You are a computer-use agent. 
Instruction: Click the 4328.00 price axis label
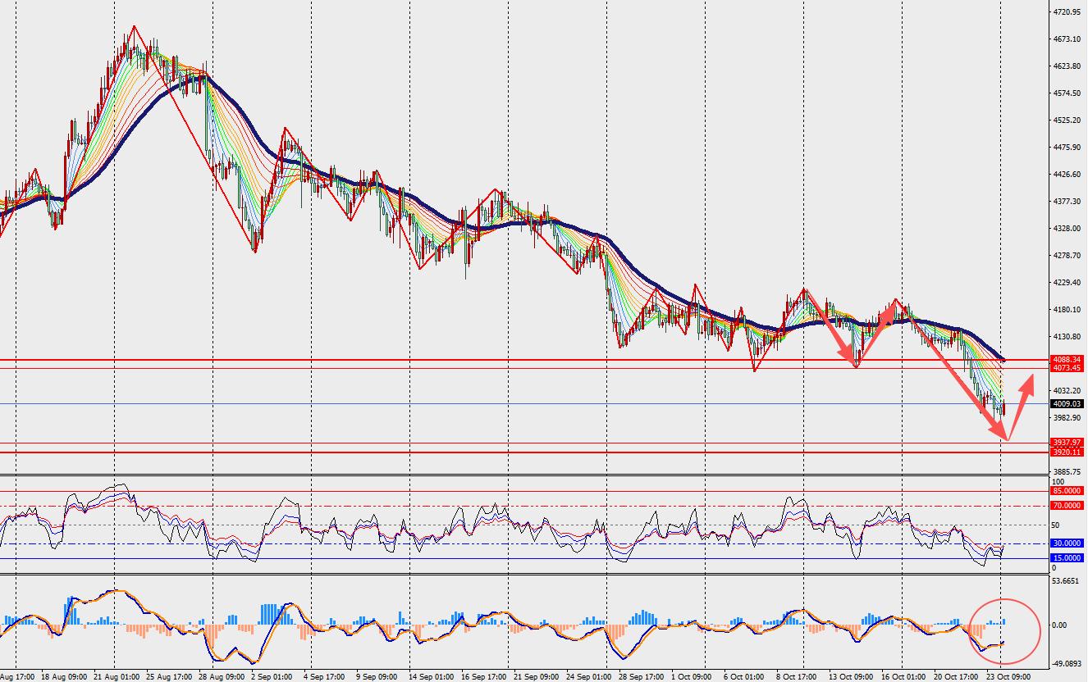(1068, 229)
